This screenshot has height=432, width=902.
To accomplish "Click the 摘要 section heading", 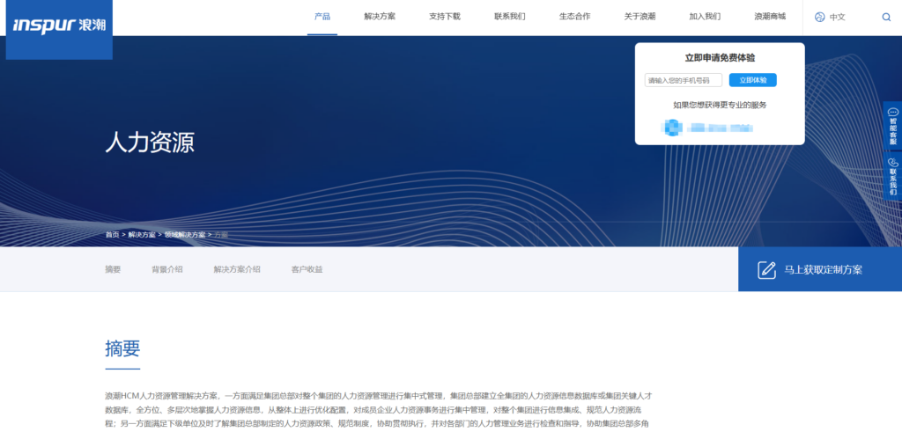I will coord(122,348).
